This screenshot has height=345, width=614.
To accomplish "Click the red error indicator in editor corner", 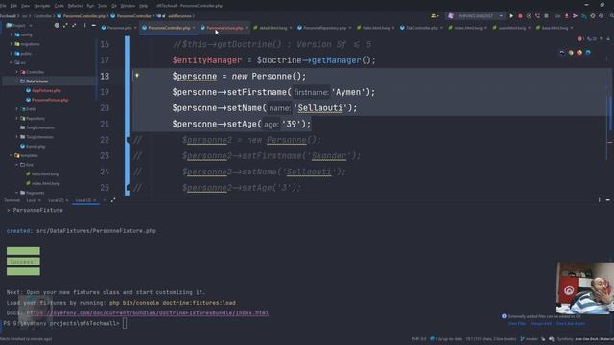I will tap(579, 38).
